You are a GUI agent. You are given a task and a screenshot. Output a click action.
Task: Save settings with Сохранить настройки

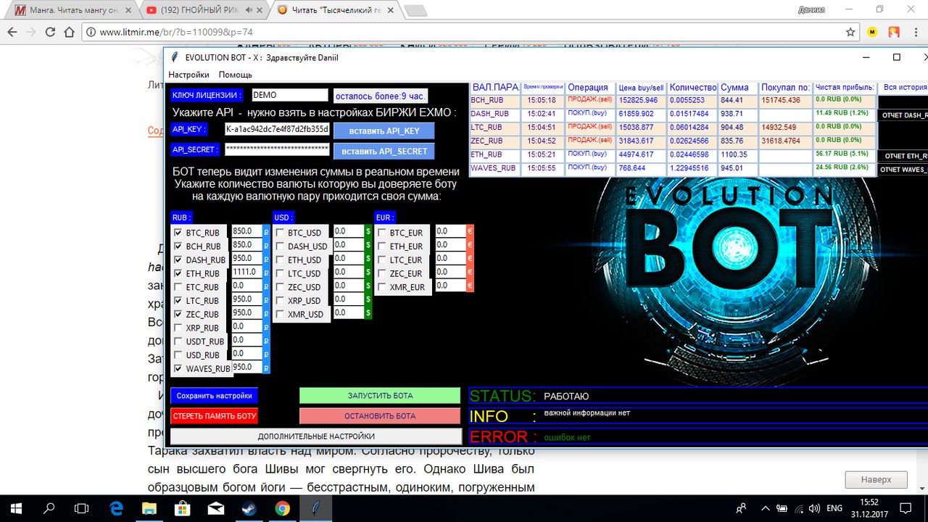(x=214, y=396)
